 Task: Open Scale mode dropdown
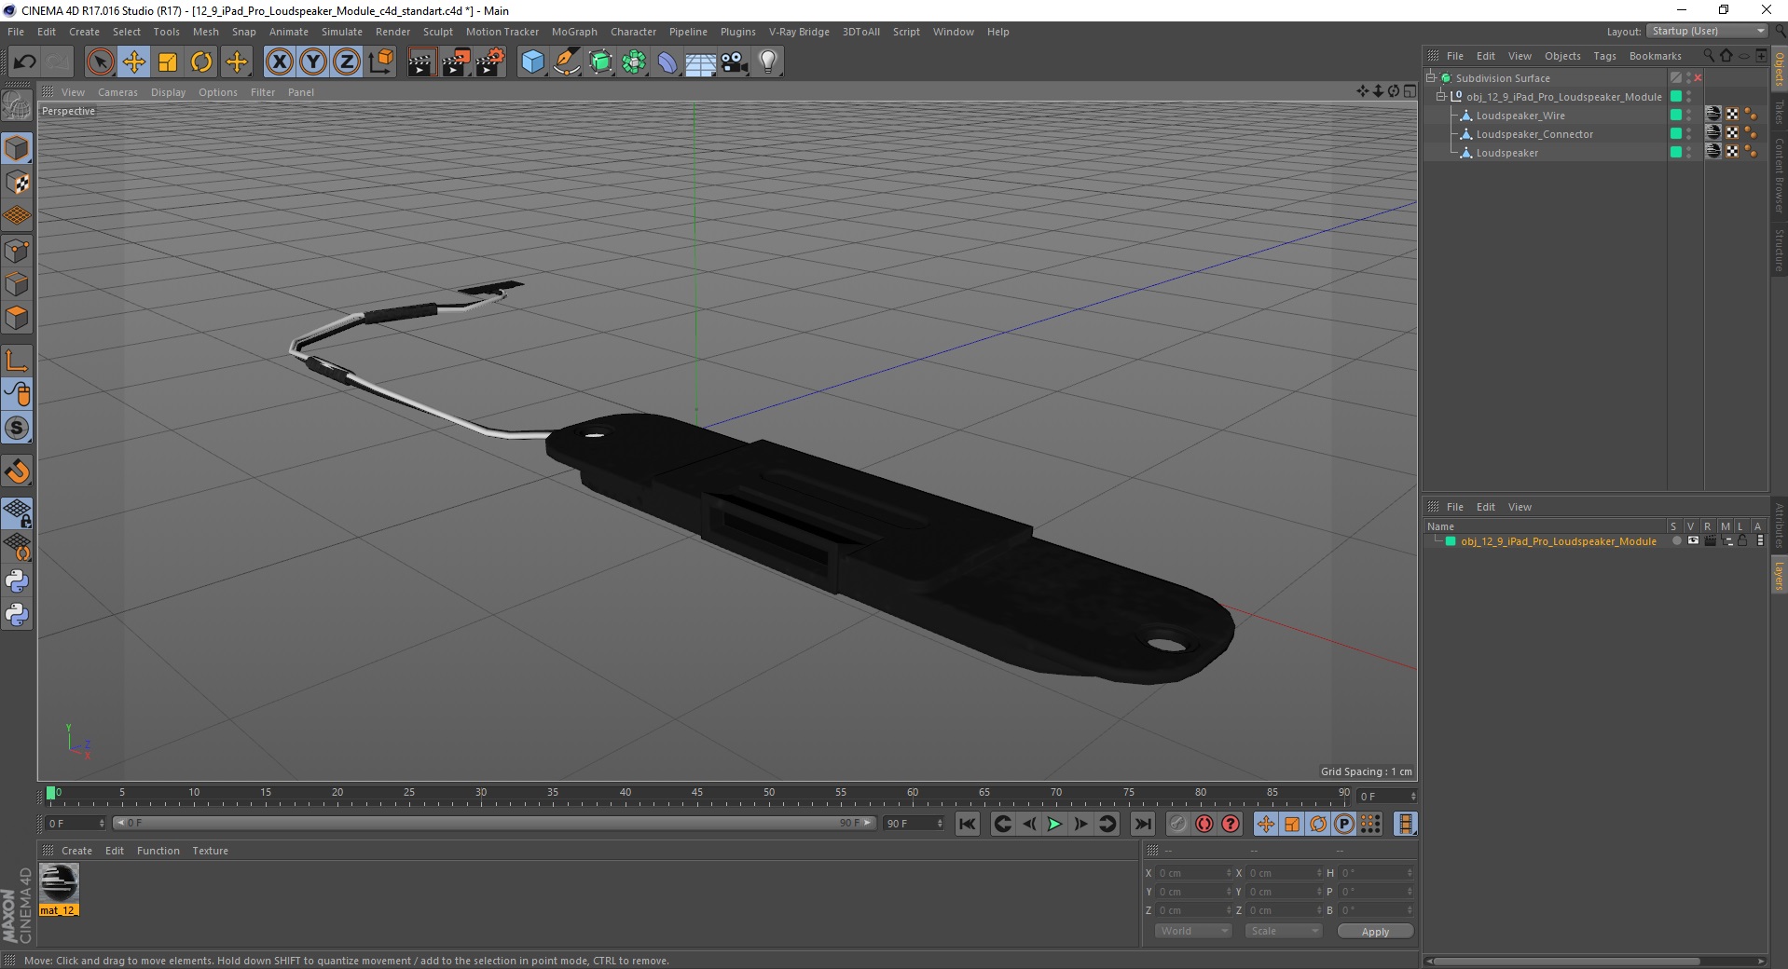pos(1283,931)
